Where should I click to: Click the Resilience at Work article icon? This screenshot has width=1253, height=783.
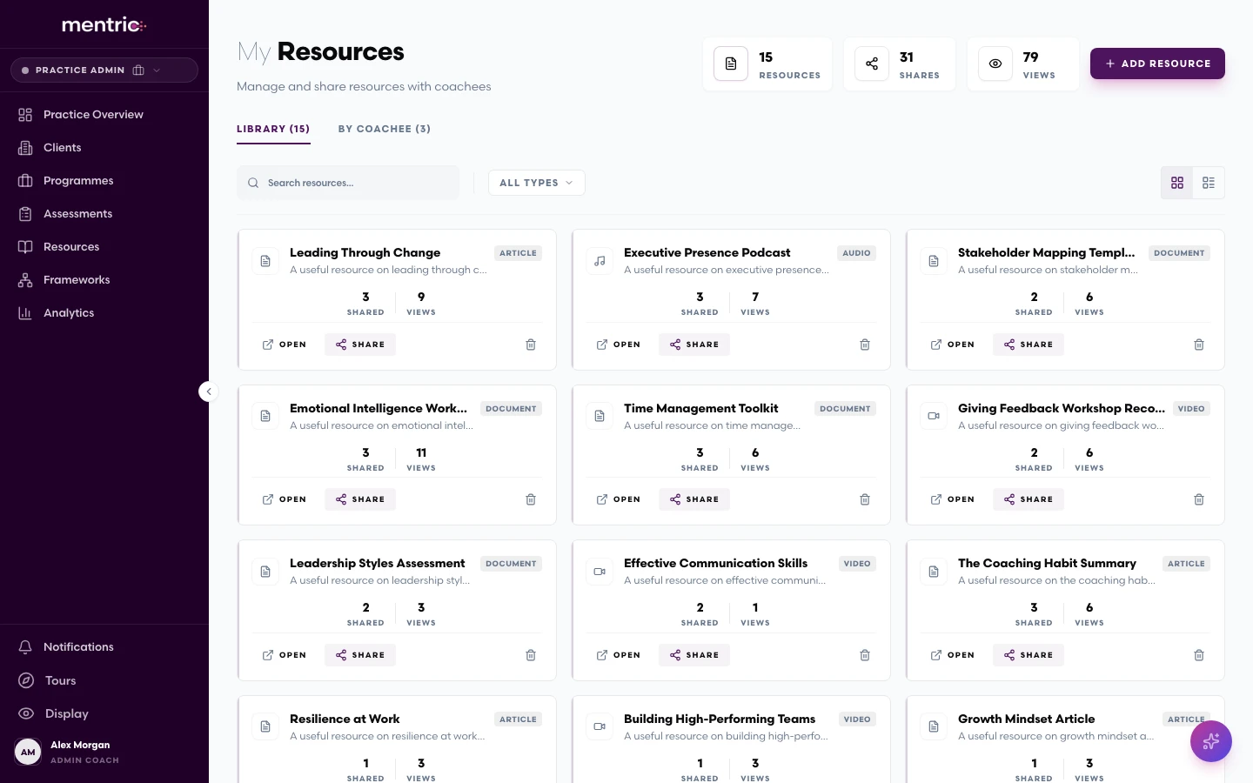pos(265,726)
